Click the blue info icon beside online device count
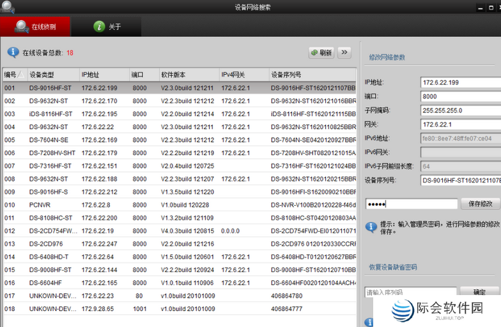501x327 pixels. pyautogui.click(x=13, y=52)
